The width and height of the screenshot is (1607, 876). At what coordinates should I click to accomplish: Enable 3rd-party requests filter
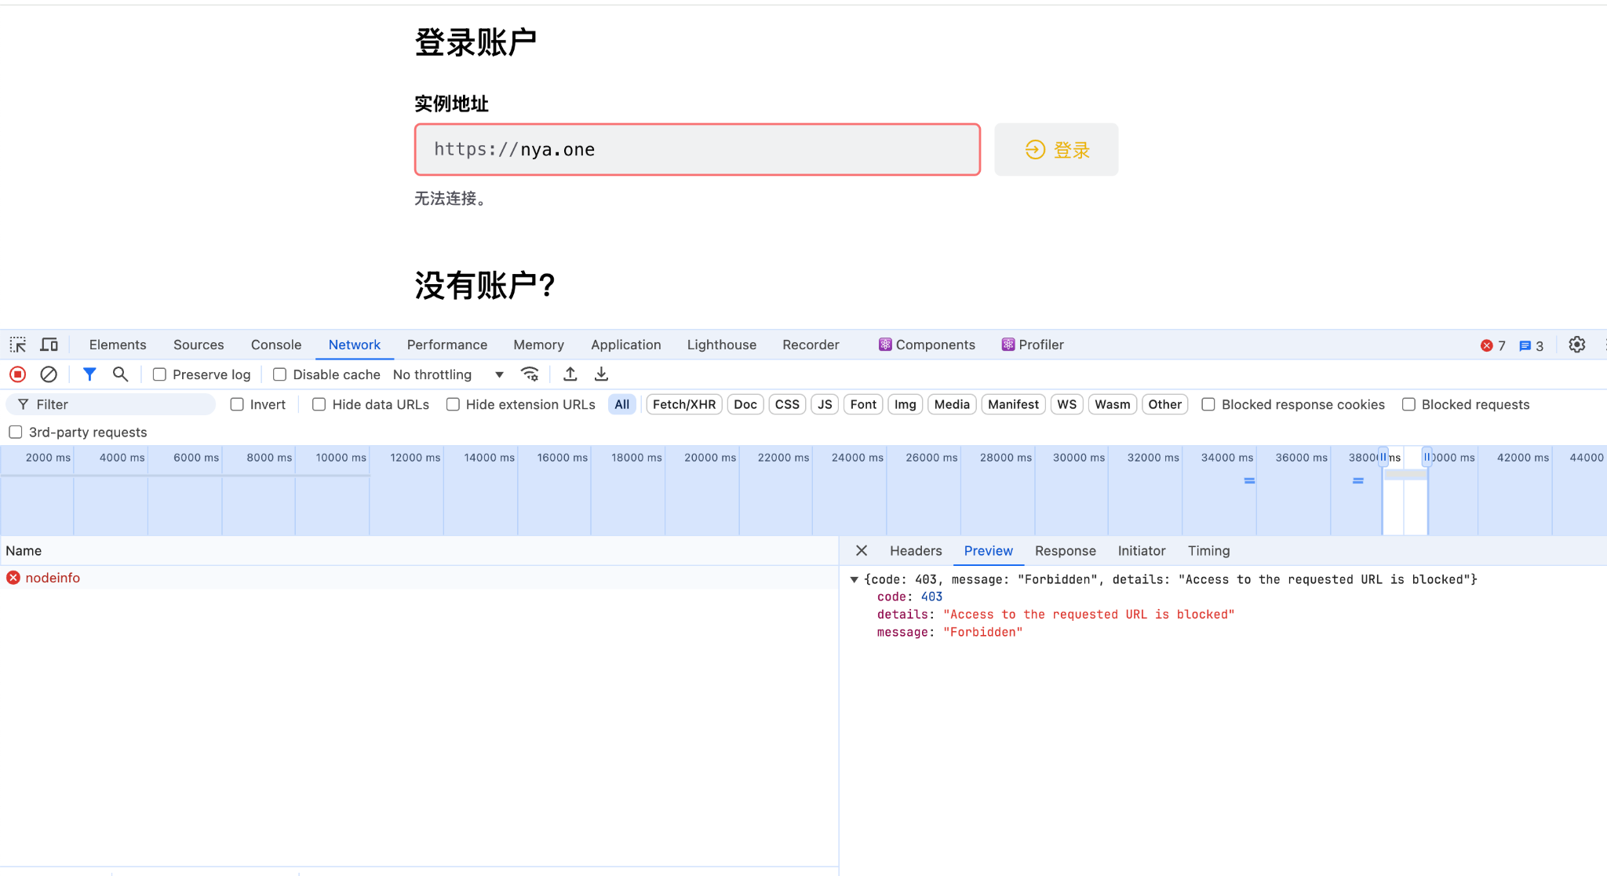[16, 432]
